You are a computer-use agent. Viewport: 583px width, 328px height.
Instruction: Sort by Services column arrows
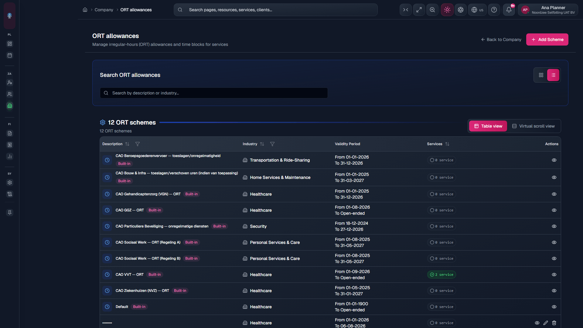pos(447,144)
